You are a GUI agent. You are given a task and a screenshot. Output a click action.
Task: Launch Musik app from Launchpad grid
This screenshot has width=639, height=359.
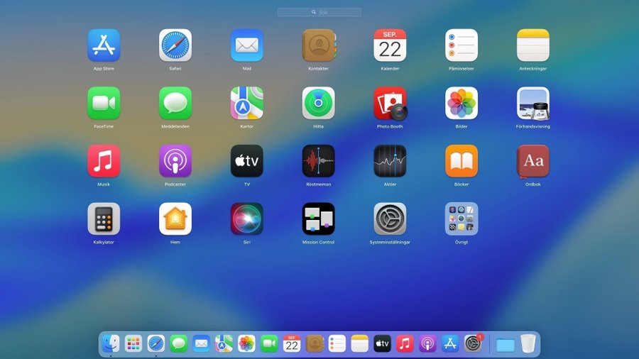(x=104, y=161)
